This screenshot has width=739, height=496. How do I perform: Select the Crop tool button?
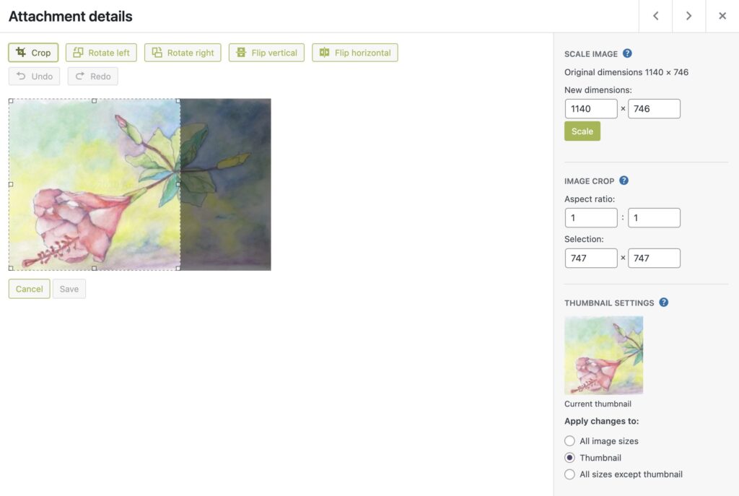click(33, 53)
